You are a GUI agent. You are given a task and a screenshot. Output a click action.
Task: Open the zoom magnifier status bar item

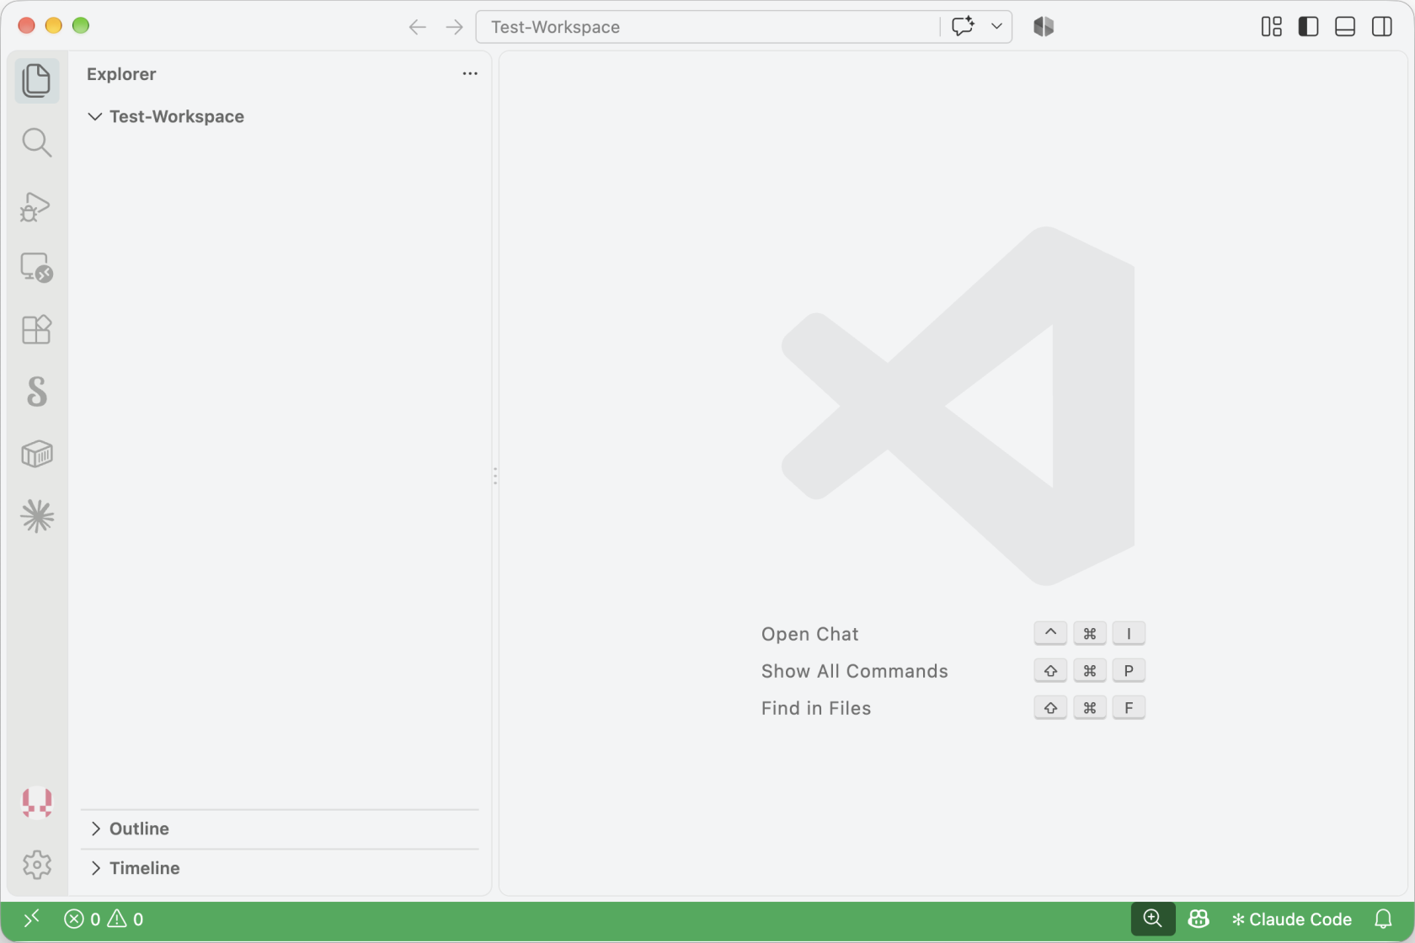1152,919
